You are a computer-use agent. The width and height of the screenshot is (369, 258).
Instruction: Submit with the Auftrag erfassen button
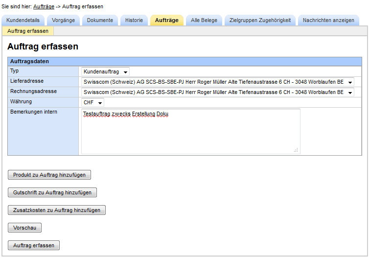pos(34,245)
